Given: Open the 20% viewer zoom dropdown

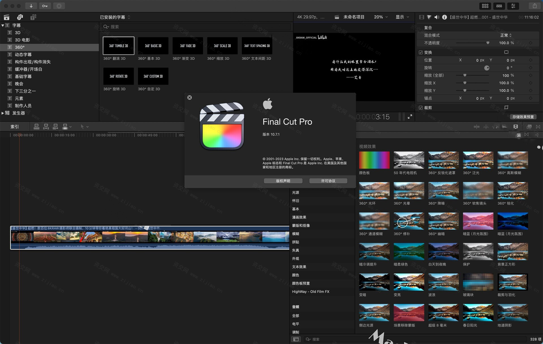Looking at the screenshot, I should point(381,17).
